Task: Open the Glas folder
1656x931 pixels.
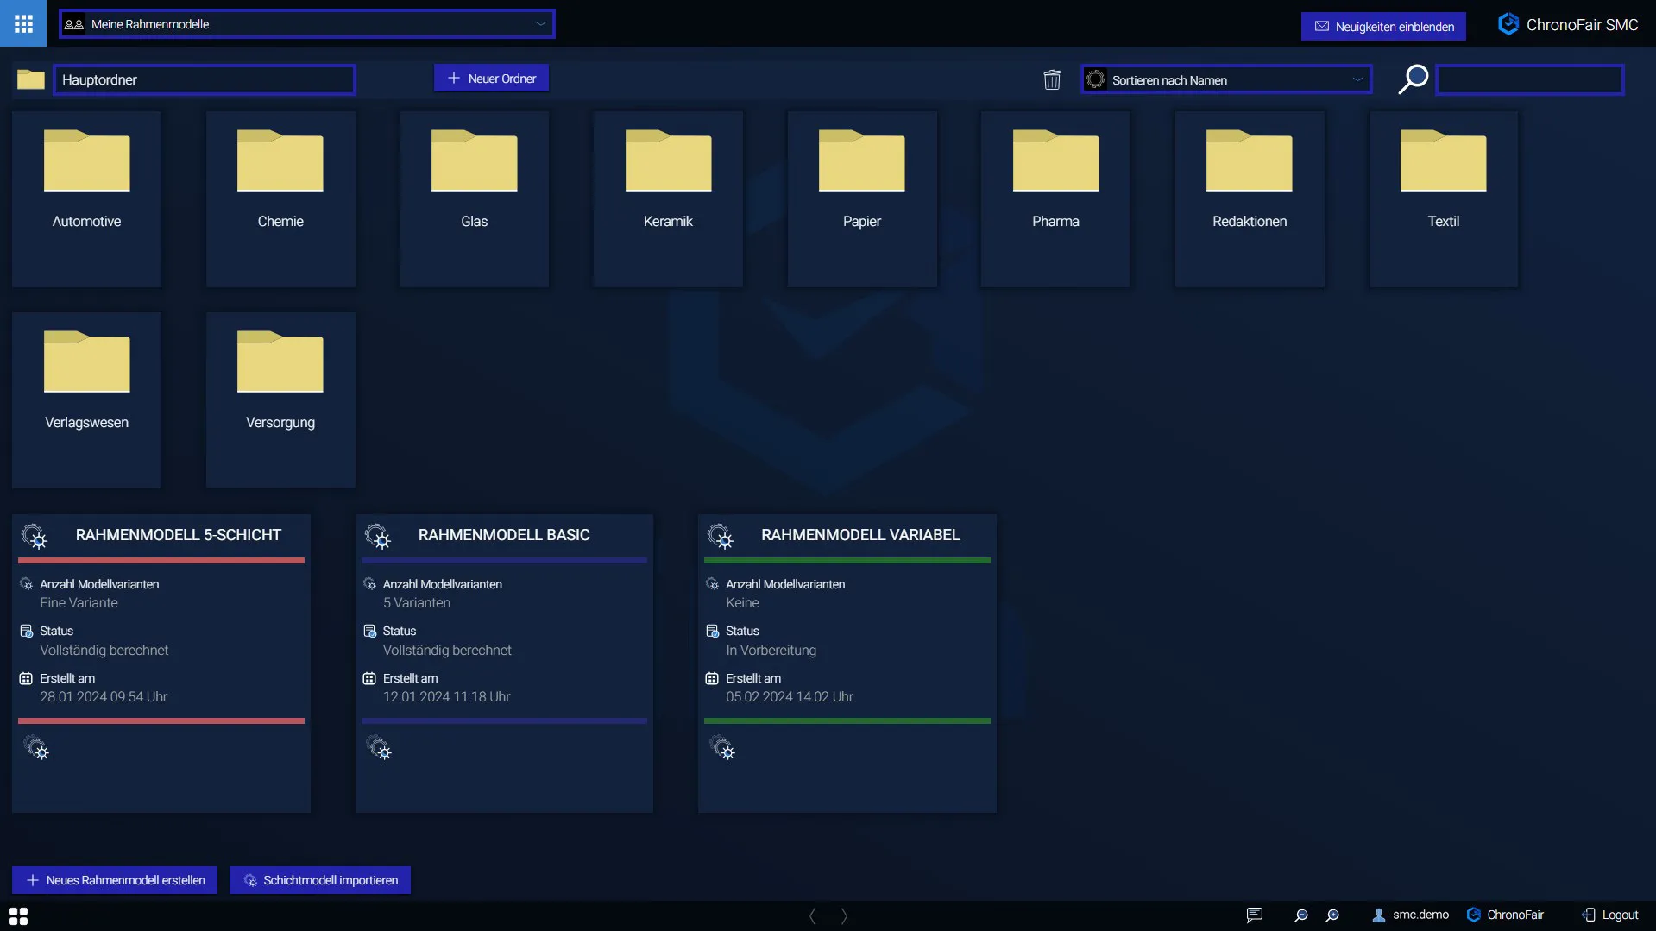Action: pos(474,198)
